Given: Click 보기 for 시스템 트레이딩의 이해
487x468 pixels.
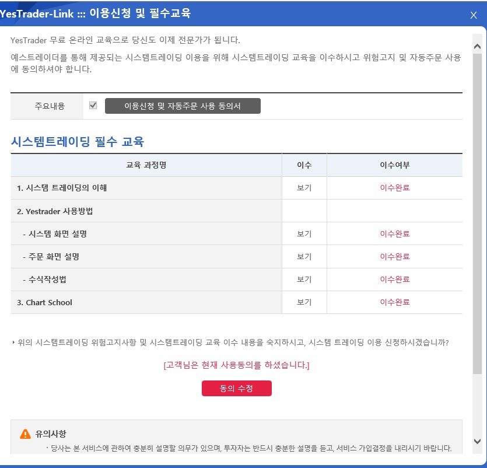Looking at the screenshot, I should pos(304,188).
